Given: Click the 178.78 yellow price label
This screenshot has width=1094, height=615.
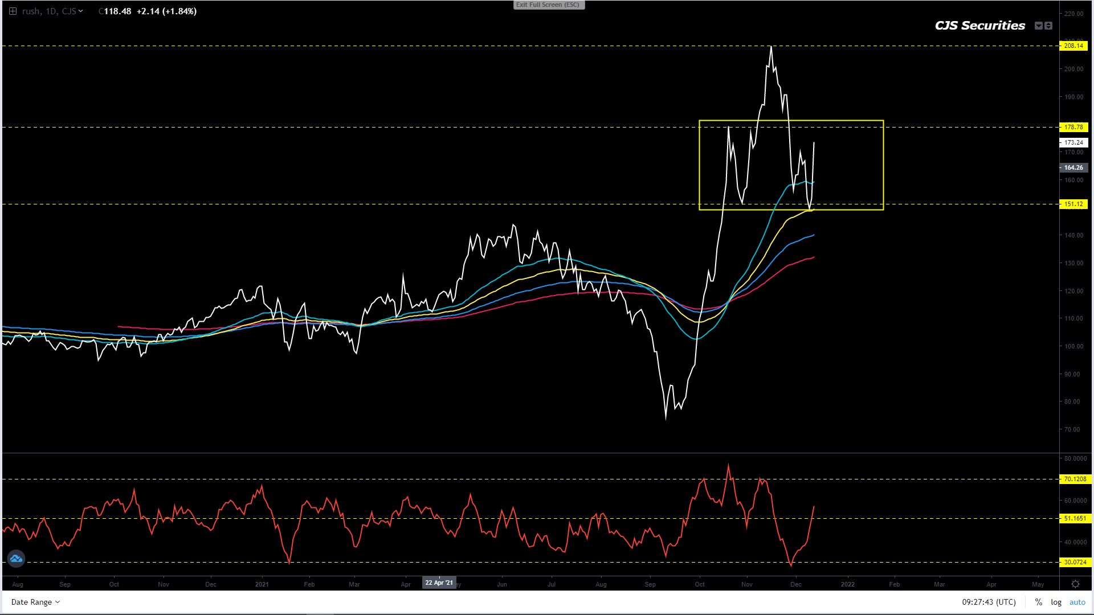Looking at the screenshot, I should (1073, 127).
